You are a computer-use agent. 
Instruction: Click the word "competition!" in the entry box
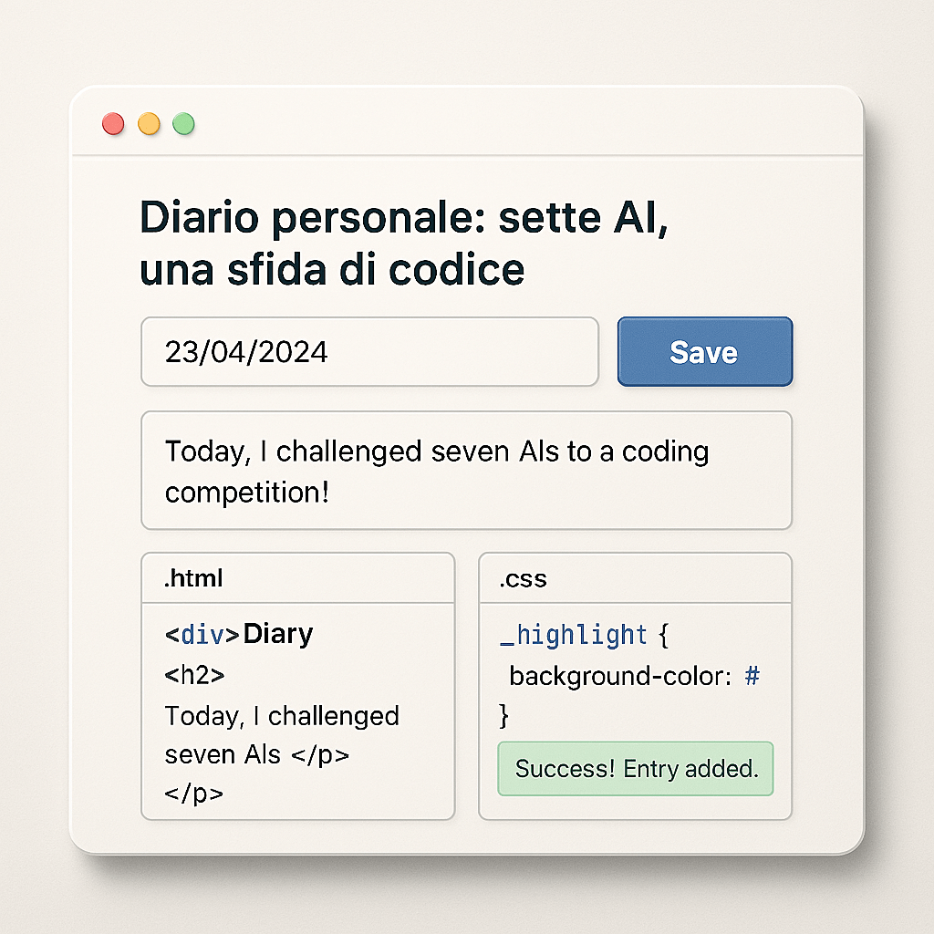coord(246,493)
